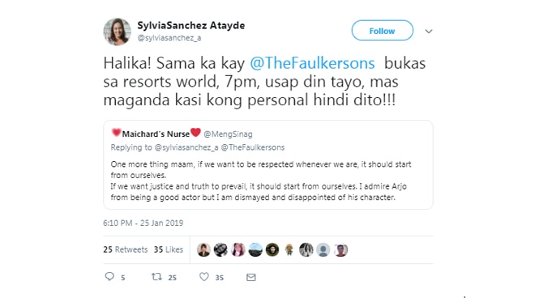Screen dimensions: 535x298
Task: Expand the tweet options chevron
Action: 429,32
